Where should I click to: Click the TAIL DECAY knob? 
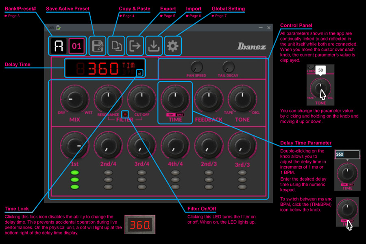point(229,67)
